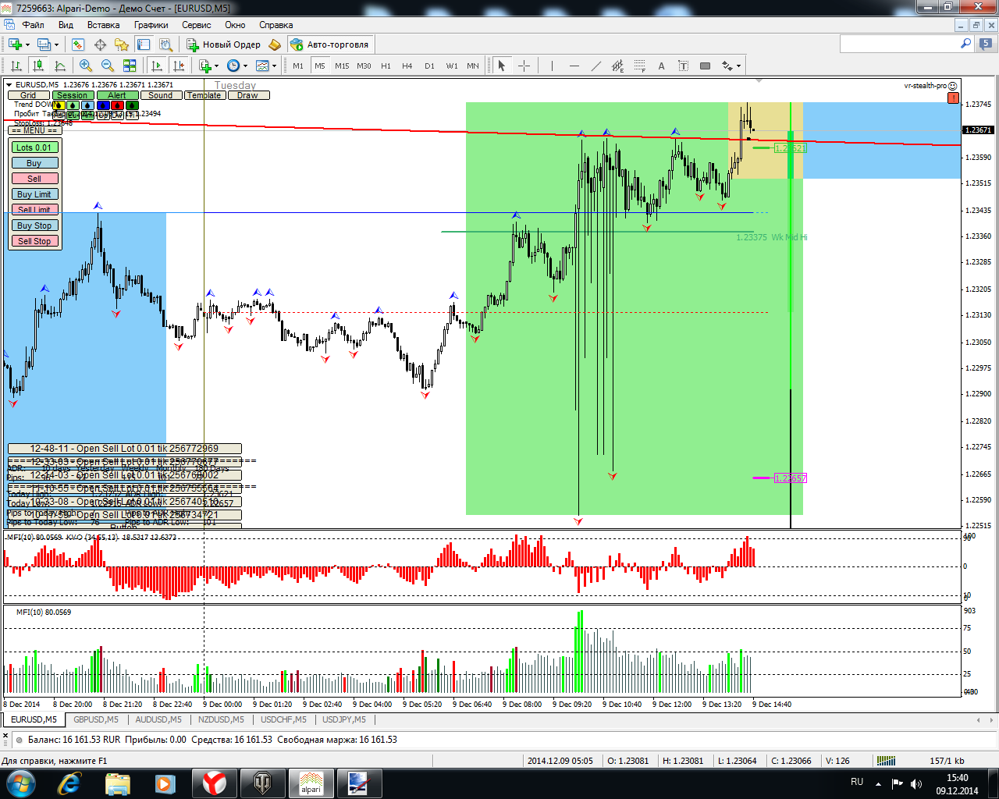Toggle the green Alert button
This screenshot has width=999, height=799.
pos(117,95)
